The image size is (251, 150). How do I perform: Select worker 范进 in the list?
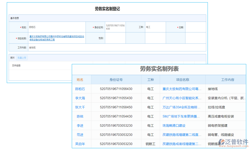point(80,134)
